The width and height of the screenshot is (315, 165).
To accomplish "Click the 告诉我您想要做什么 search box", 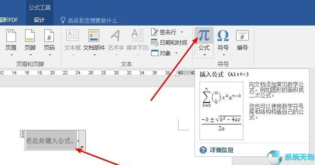I will tap(96, 21).
